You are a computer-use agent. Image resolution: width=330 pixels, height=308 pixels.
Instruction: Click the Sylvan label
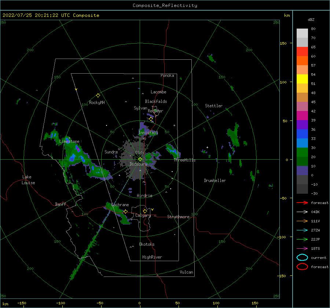tap(140, 108)
